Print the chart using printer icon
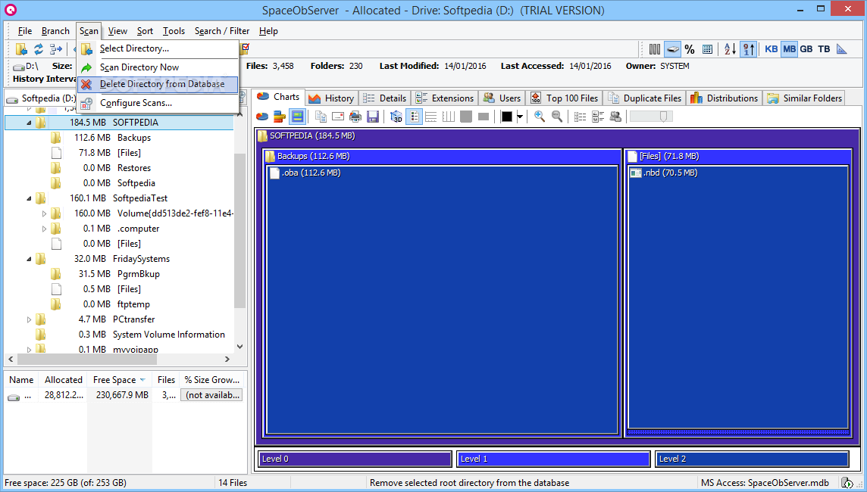Viewport: 867px width, 492px height. pos(355,117)
